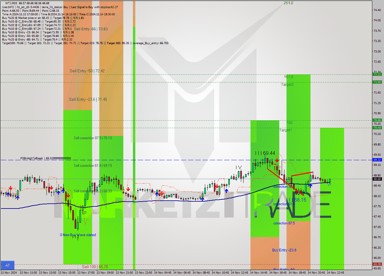Click the '14 Nov 12:45' time axis label
The width and height of the screenshot is (384, 276).
[x=239, y=273]
